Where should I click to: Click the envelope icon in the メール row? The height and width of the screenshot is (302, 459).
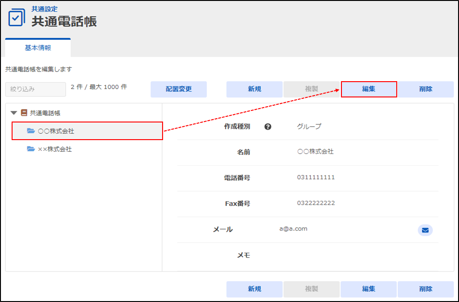coord(425,230)
